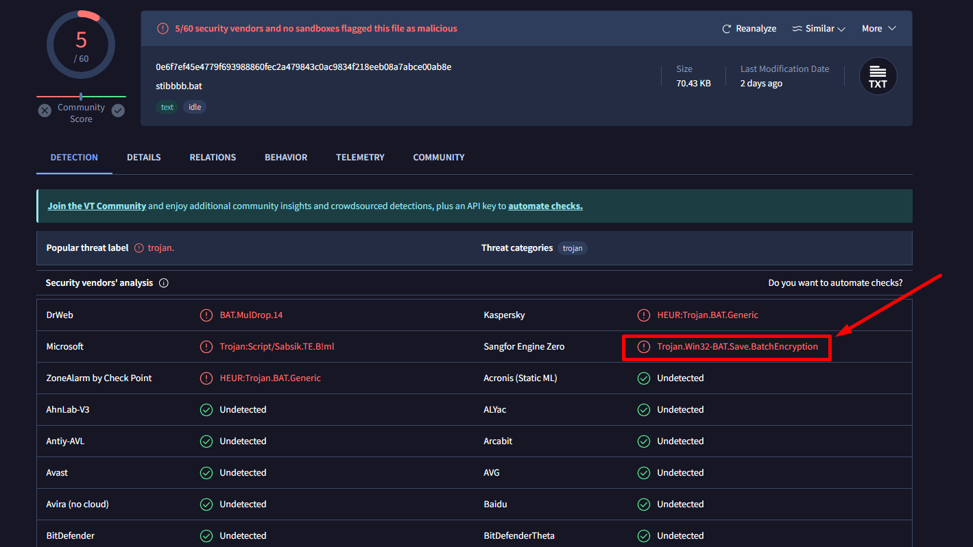The width and height of the screenshot is (973, 547).
Task: Click the file hash string
Action: [x=304, y=67]
